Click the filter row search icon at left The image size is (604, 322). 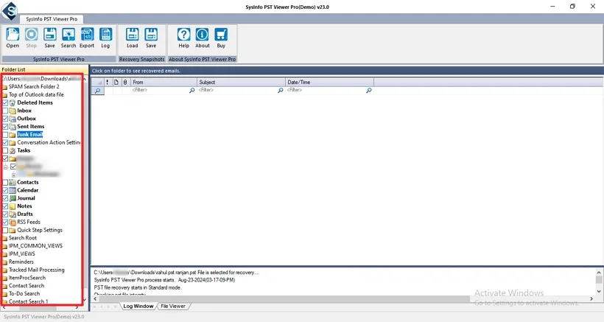(x=97, y=91)
